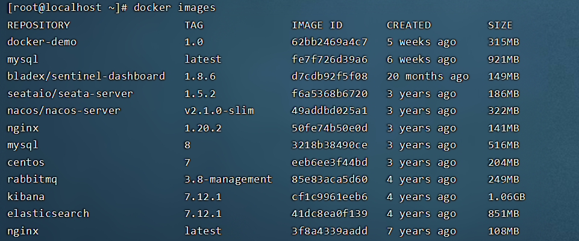Click the 1.20.2 nginx tag
Screen dimensions: 579x241
(x=203, y=128)
